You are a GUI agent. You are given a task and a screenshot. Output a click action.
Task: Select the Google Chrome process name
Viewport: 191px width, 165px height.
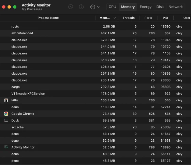(x=23, y=114)
